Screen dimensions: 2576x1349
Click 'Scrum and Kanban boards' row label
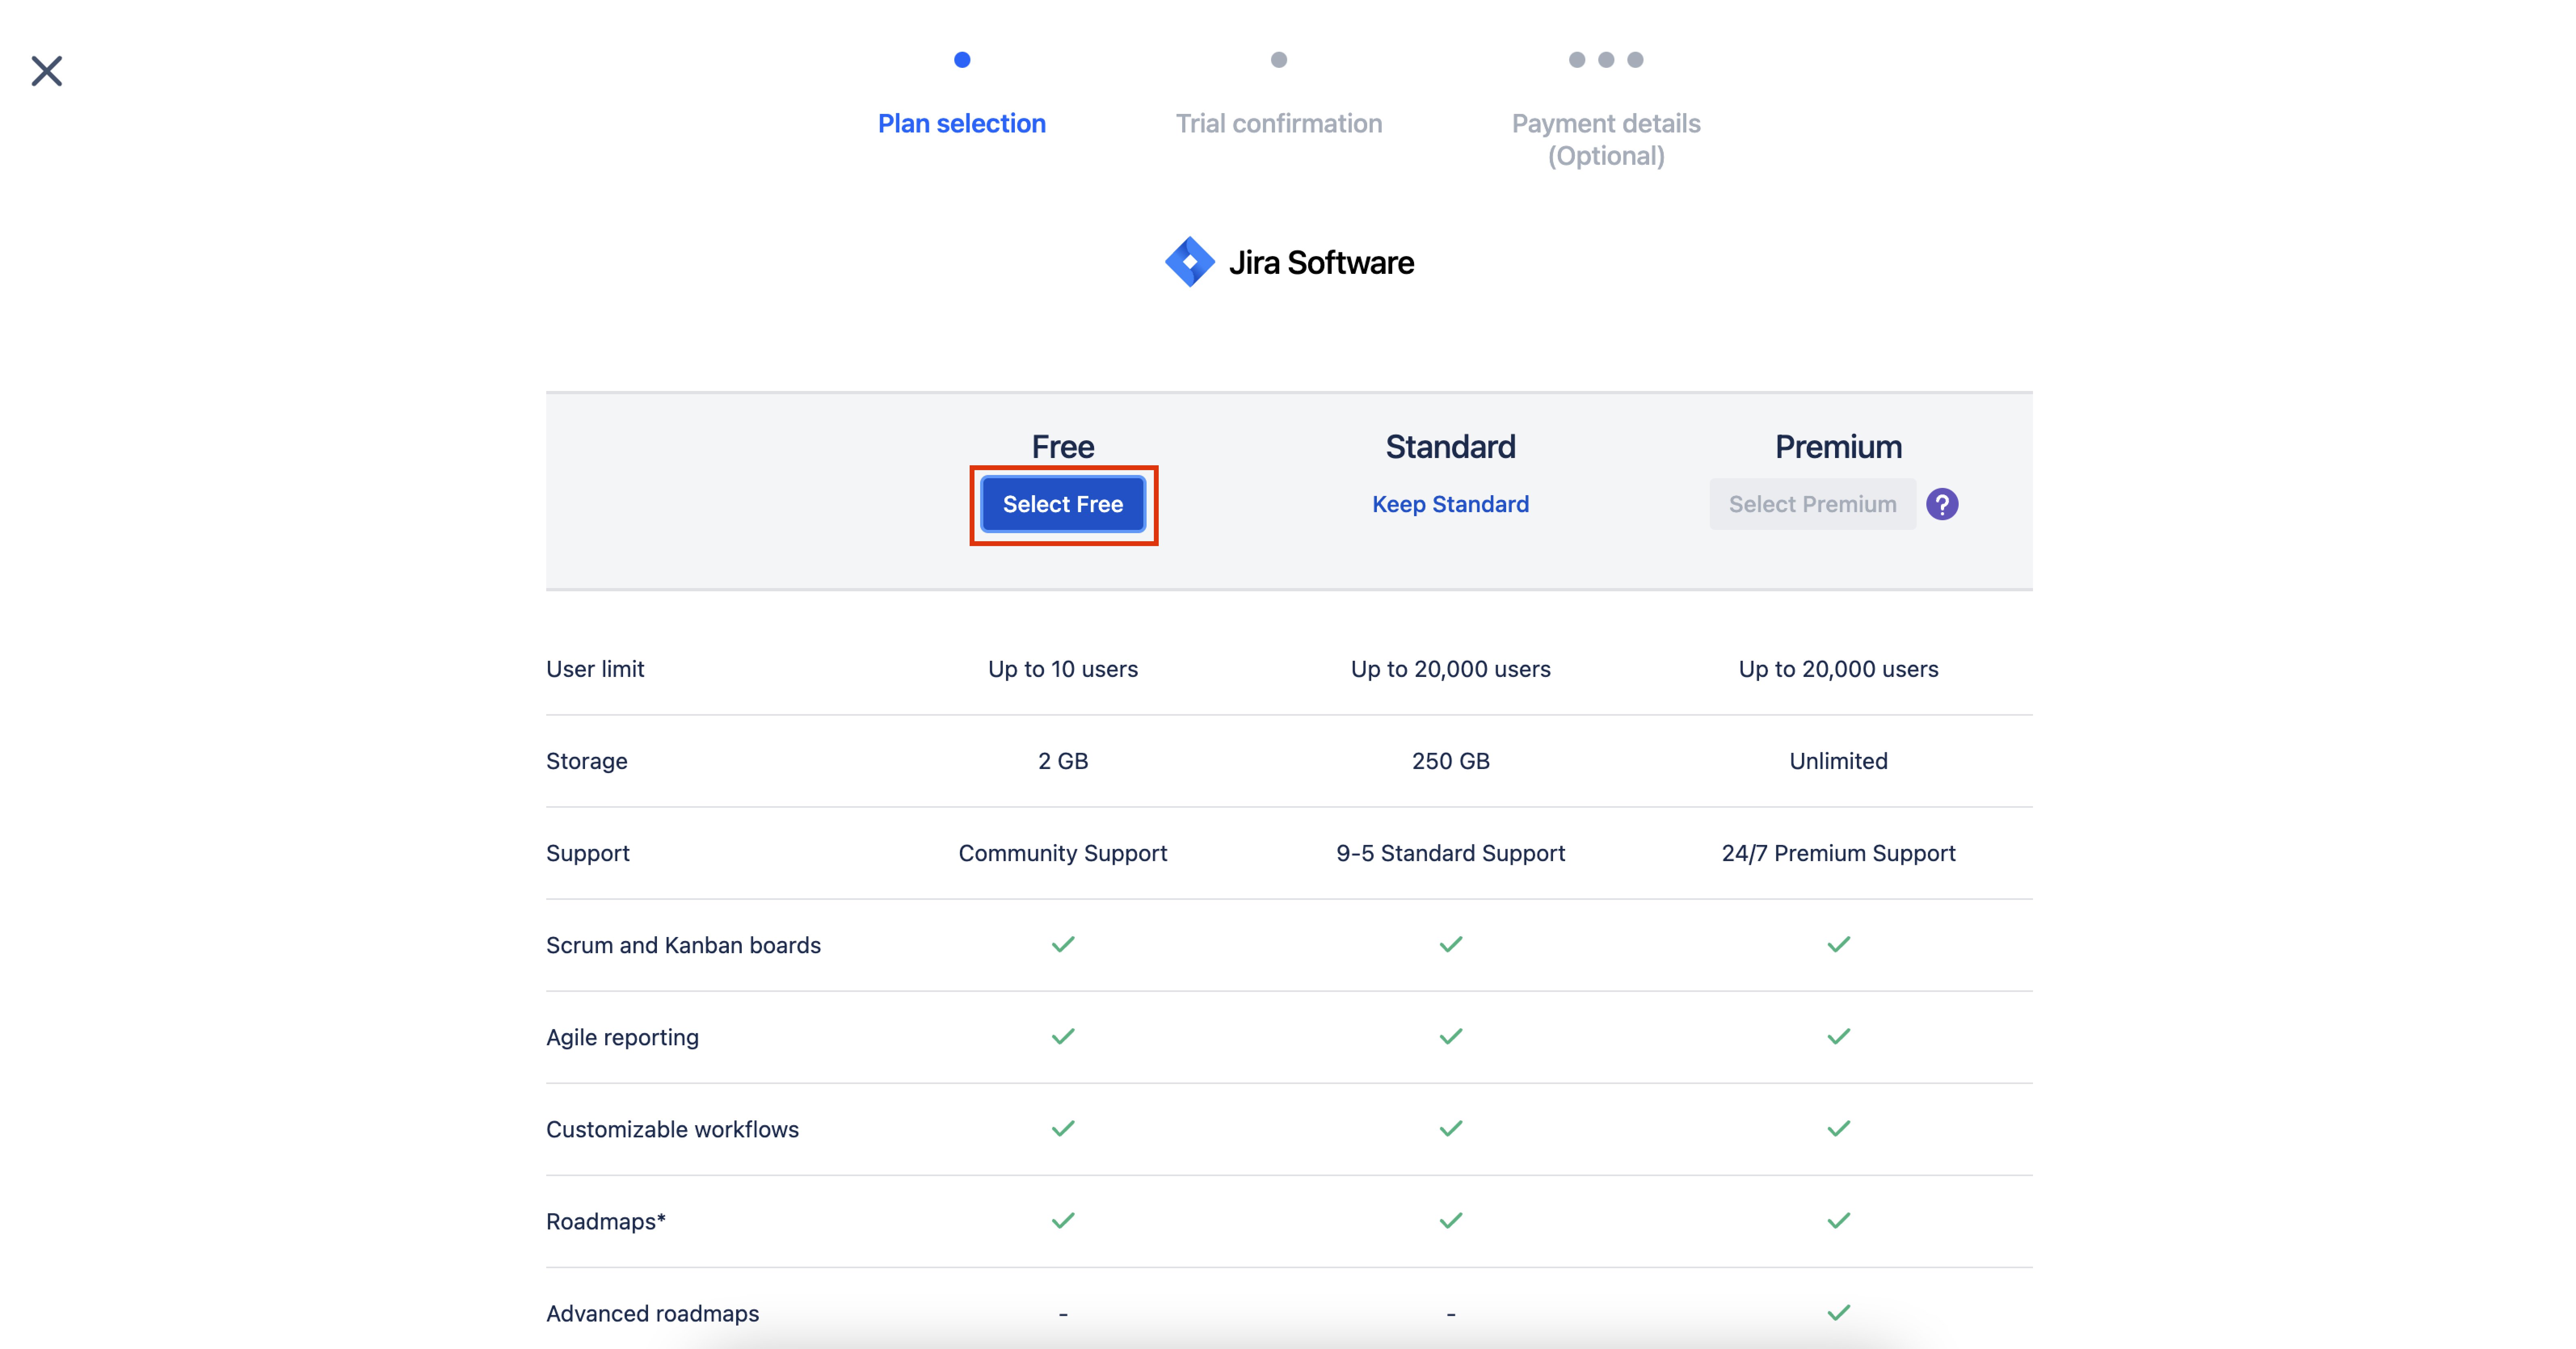click(683, 945)
